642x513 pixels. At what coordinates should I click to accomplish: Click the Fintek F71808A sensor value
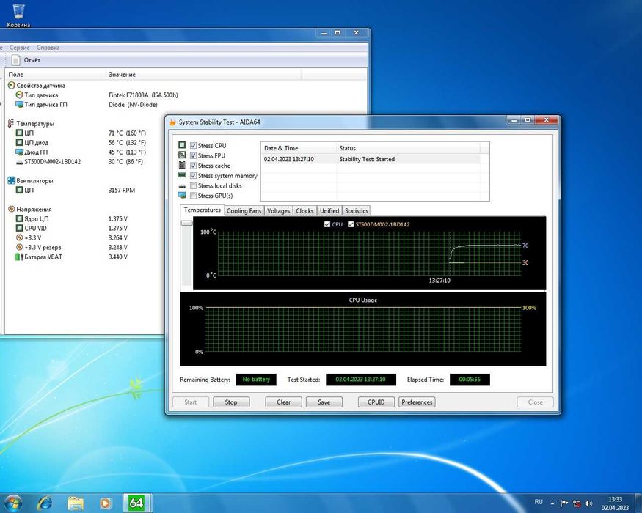tap(143, 95)
